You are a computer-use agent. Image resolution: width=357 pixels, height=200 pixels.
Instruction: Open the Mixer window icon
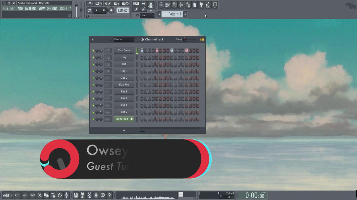181,5
